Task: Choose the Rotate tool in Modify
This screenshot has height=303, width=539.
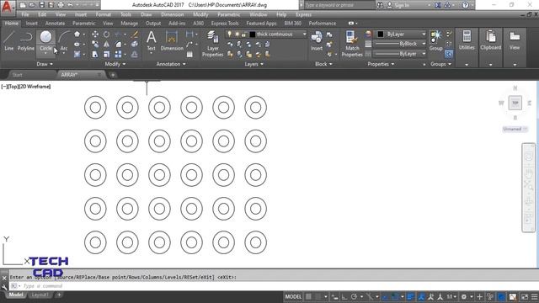Action: [107, 34]
